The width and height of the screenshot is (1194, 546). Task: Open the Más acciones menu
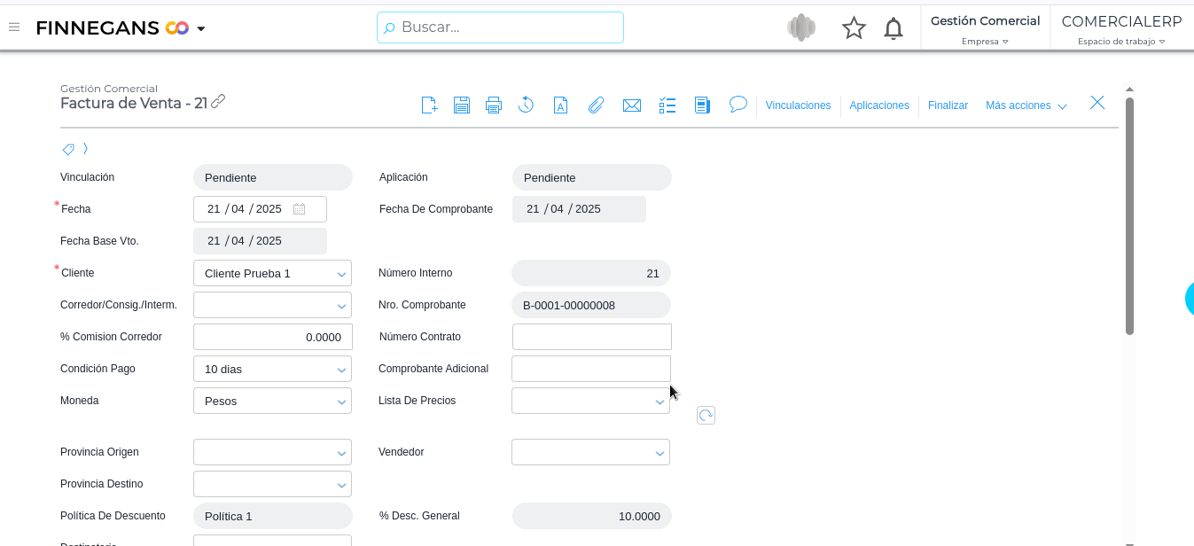tap(1026, 105)
